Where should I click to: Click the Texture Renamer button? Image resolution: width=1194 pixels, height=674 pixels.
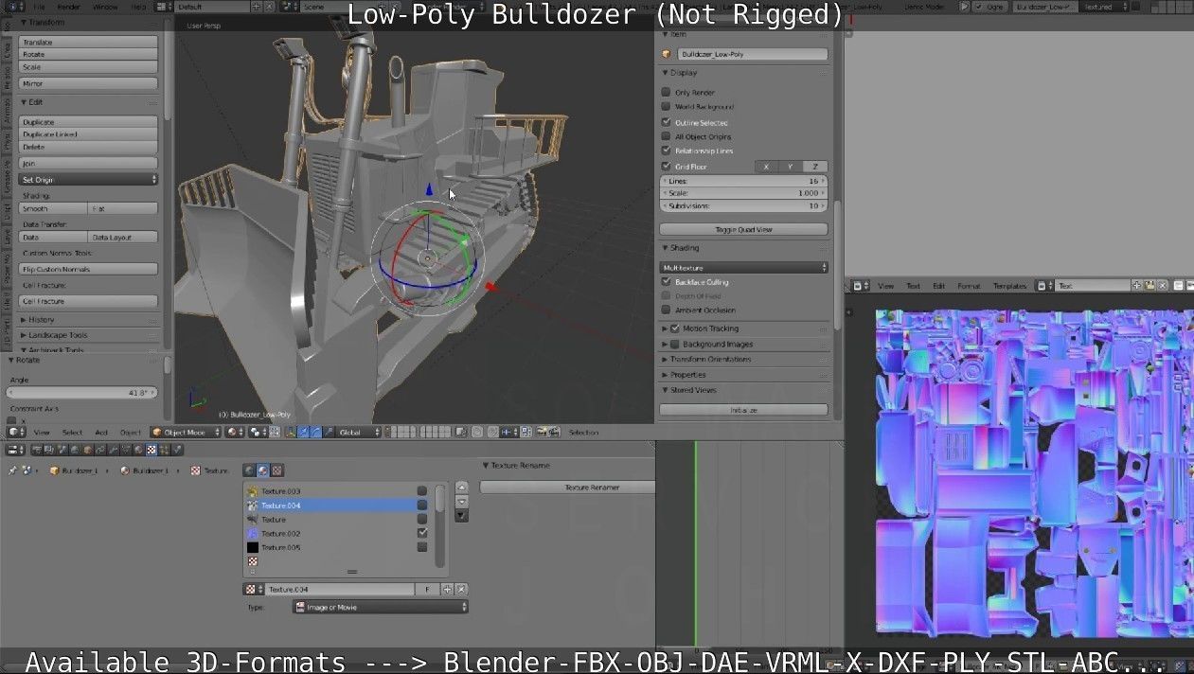[x=568, y=487]
